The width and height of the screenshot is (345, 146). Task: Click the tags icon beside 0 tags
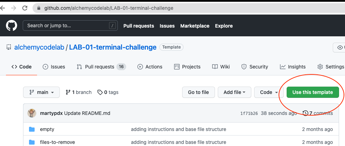pyautogui.click(x=100, y=92)
